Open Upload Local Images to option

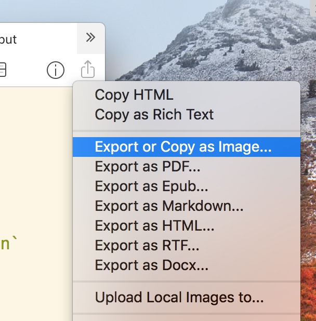click(x=179, y=298)
